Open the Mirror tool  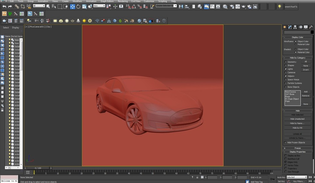click(x=181, y=6)
